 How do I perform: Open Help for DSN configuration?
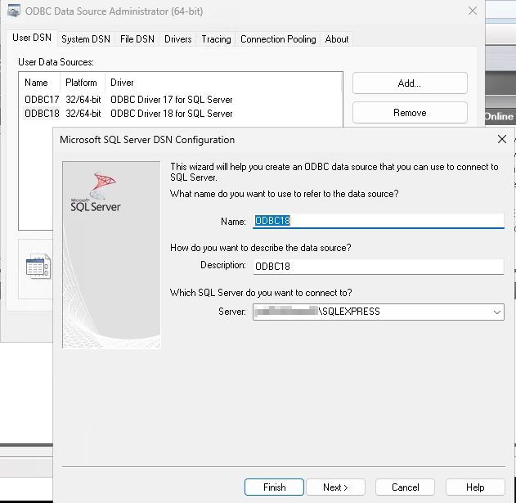point(475,487)
